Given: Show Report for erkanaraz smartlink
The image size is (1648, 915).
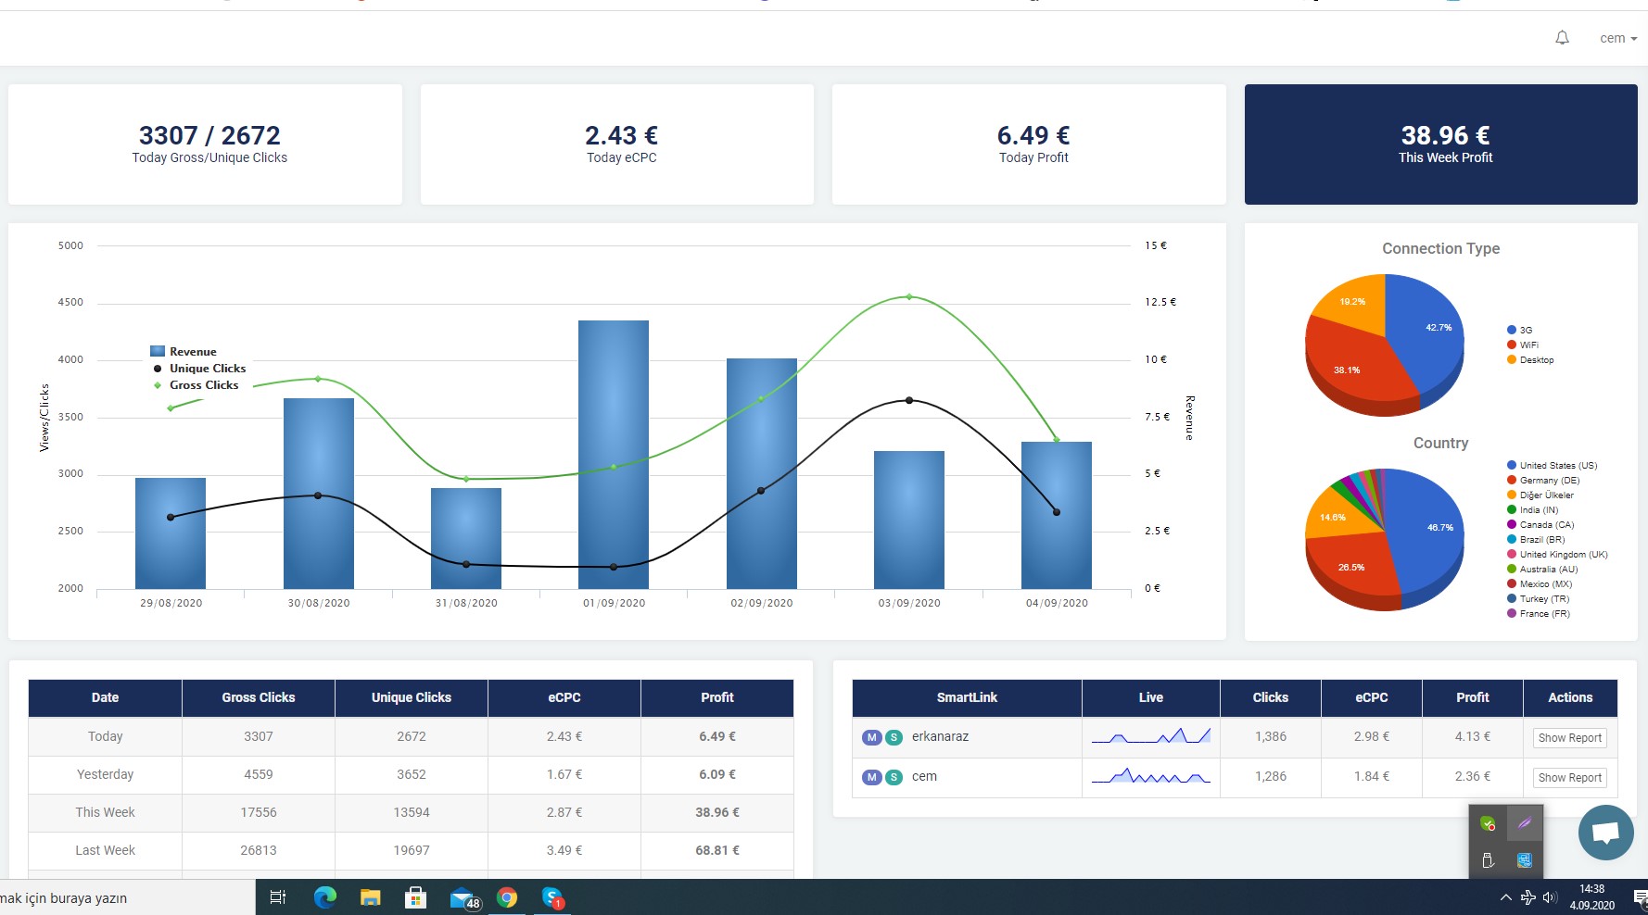Looking at the screenshot, I should (x=1569, y=738).
